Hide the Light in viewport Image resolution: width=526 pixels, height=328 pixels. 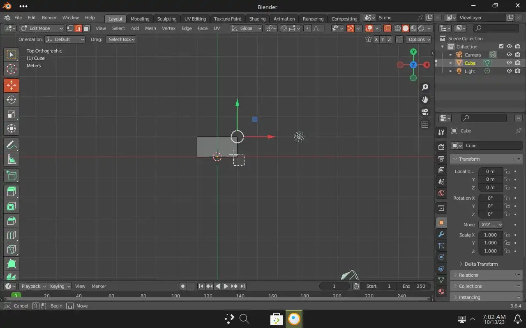coord(509,71)
